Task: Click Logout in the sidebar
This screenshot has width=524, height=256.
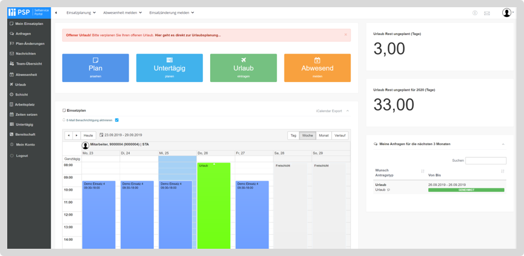Action: 22,155
